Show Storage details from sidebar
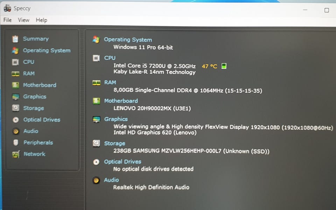The width and height of the screenshot is (336, 210). point(34,108)
